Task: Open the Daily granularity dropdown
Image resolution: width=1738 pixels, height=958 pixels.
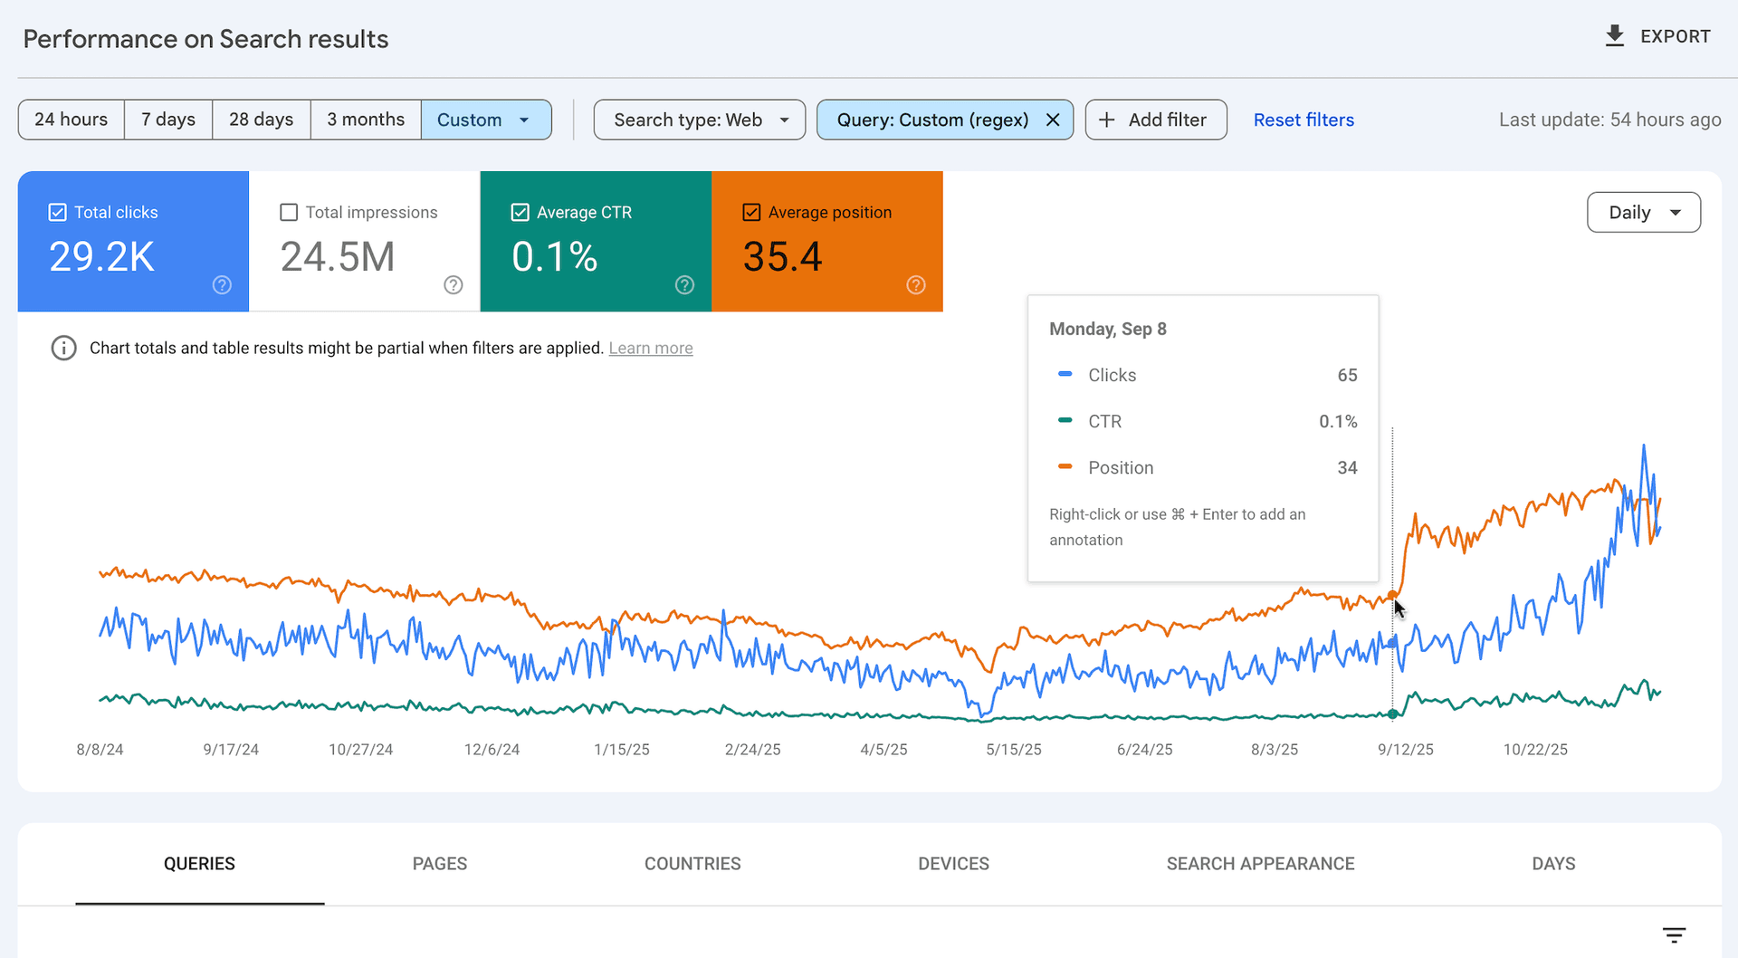Action: (1644, 212)
